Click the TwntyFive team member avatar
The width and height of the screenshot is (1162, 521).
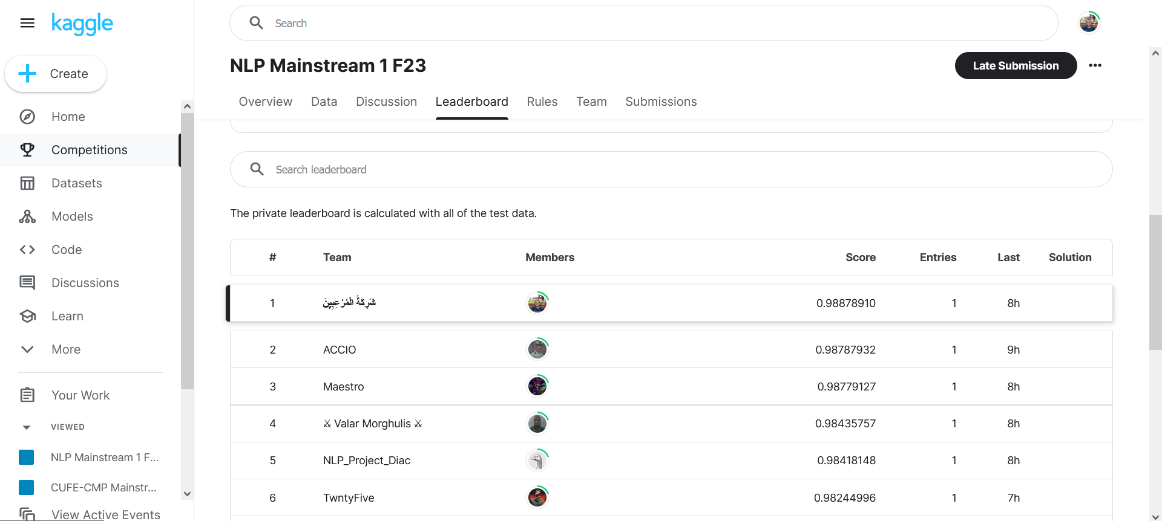pos(537,497)
